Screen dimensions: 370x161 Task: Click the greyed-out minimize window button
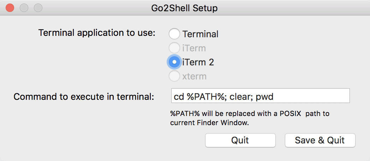(24, 7)
